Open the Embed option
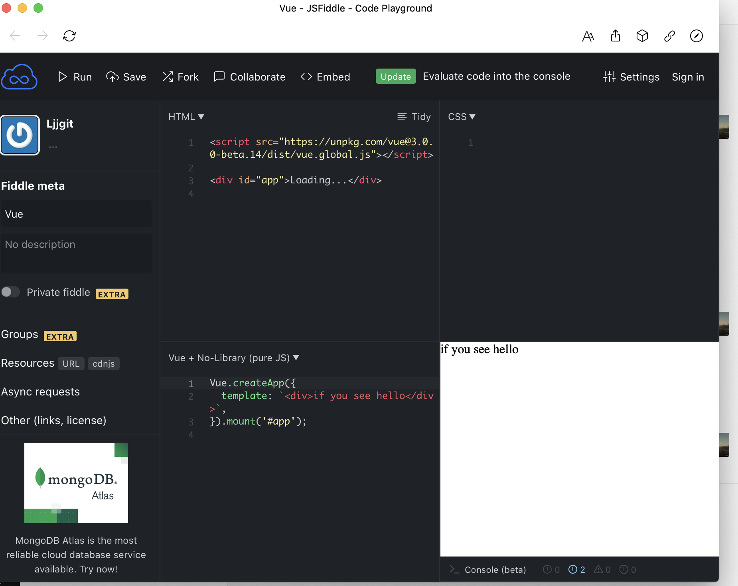The height and width of the screenshot is (586, 738). click(325, 77)
